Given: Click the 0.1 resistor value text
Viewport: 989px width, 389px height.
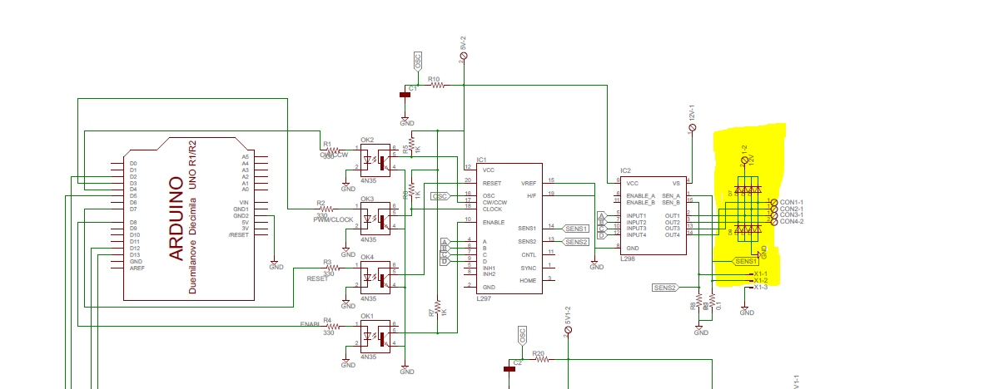Looking at the screenshot, I should coord(718,305).
